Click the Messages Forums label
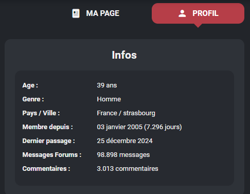Image resolution: width=250 pixels, height=194 pixels. coord(52,155)
